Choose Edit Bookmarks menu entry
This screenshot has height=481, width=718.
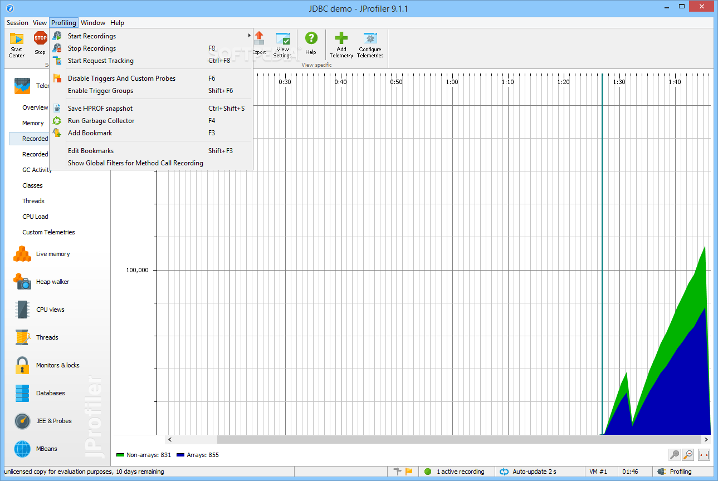(152, 151)
